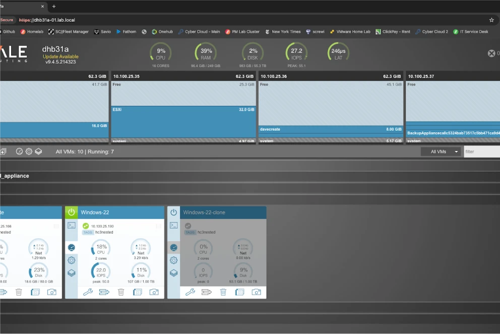The height and width of the screenshot is (334, 500).
Task: Open the Windows-22-clone settings gear tab
Action: (x=173, y=260)
